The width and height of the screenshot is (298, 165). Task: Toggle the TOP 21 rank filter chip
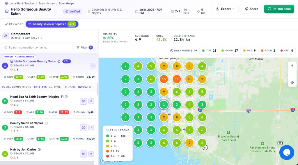click(209, 50)
